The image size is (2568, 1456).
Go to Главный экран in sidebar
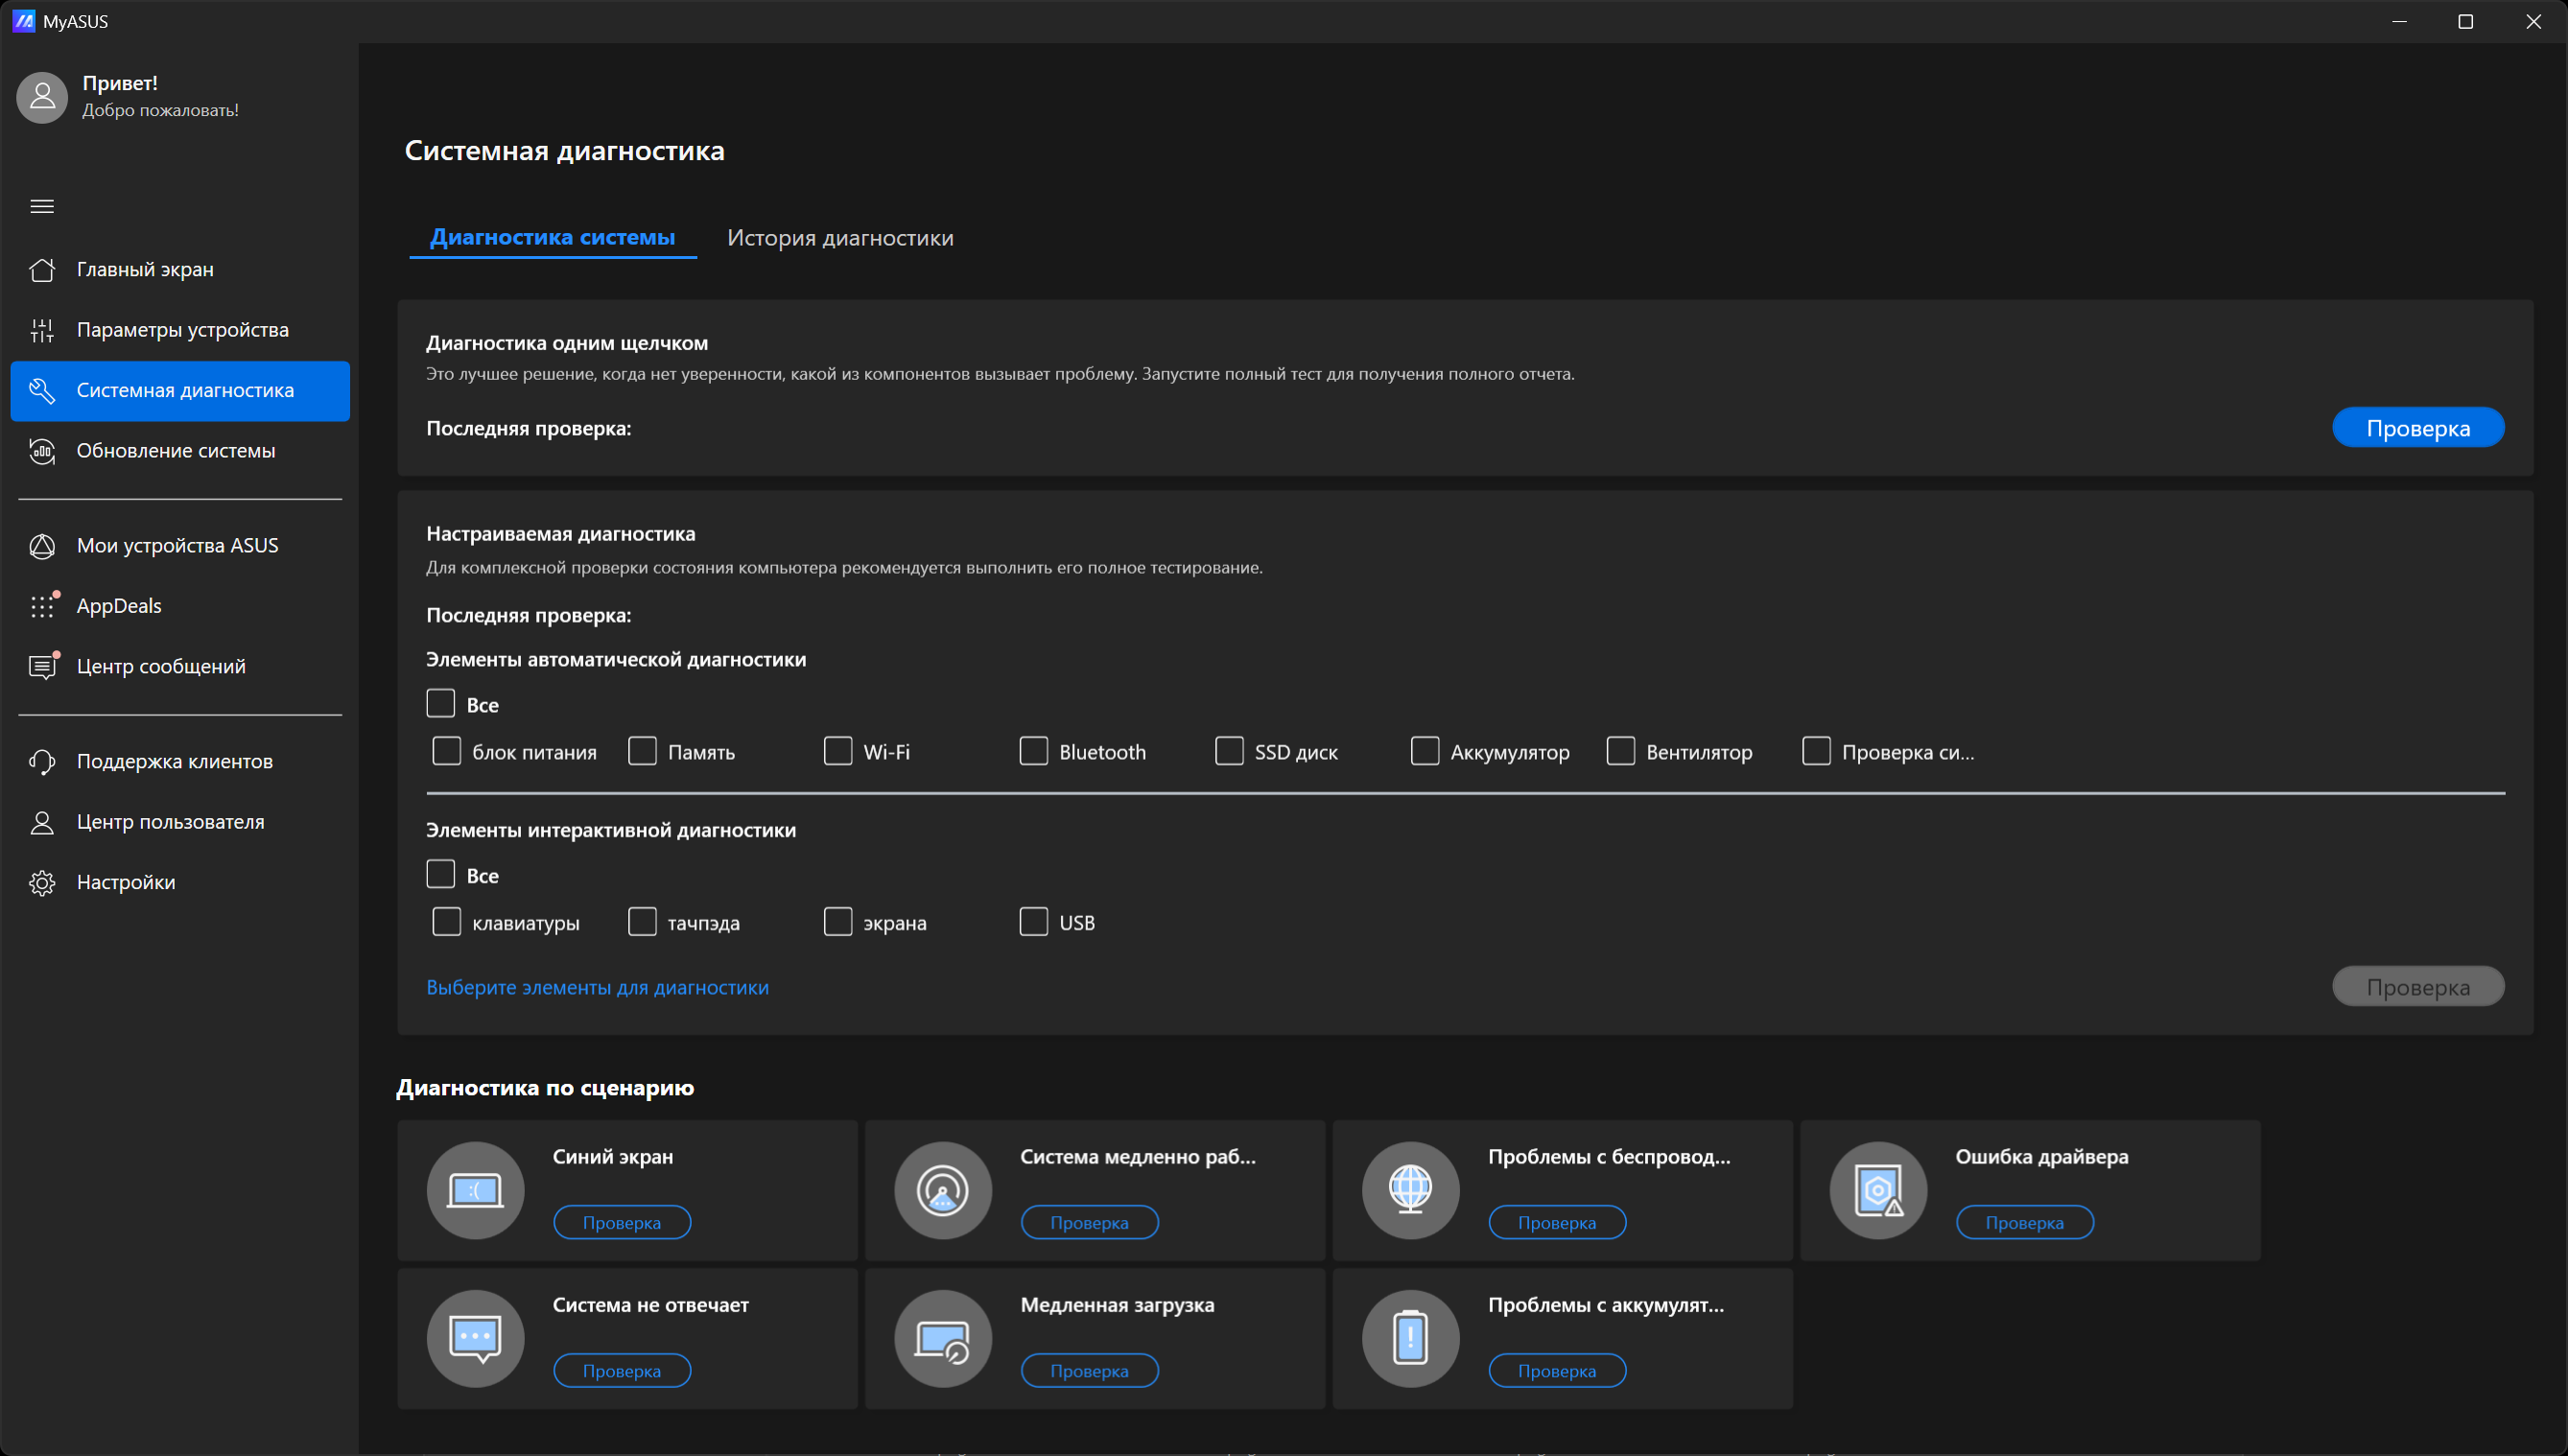[180, 270]
